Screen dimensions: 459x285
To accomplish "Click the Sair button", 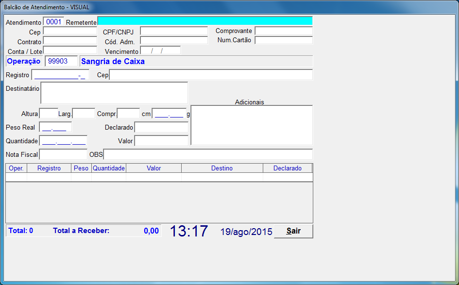I will [x=293, y=231].
